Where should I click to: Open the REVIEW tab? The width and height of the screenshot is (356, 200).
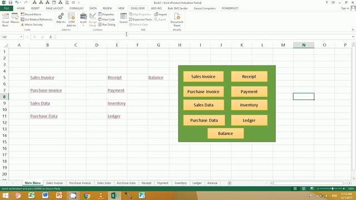[x=107, y=8]
